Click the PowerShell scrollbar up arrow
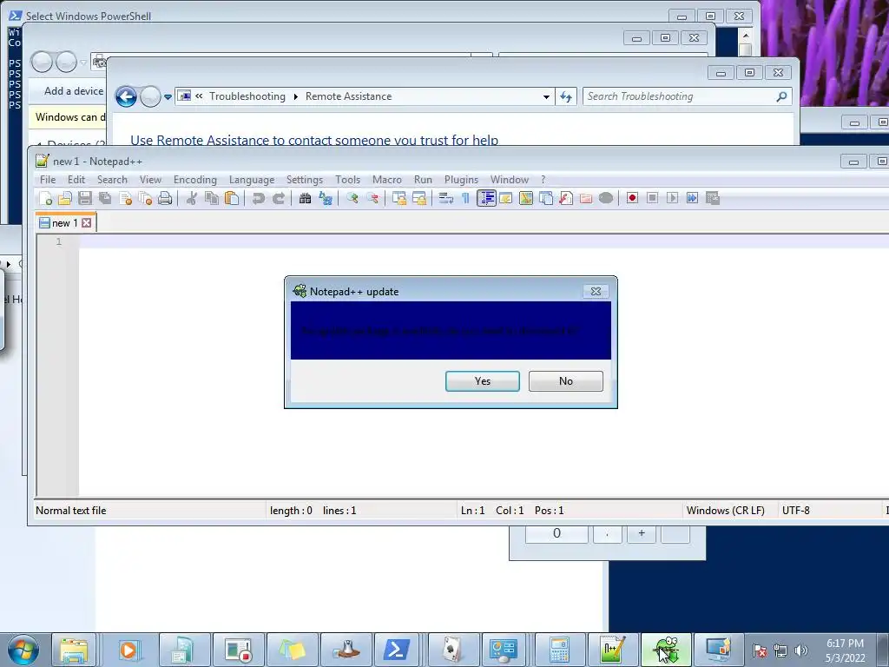Screen dimensions: 889x667 click(746, 36)
